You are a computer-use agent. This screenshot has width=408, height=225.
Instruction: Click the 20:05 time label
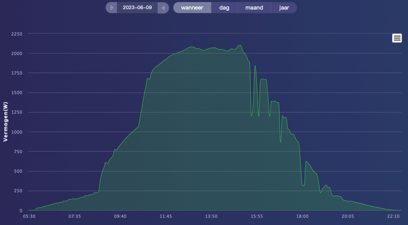pos(348,216)
